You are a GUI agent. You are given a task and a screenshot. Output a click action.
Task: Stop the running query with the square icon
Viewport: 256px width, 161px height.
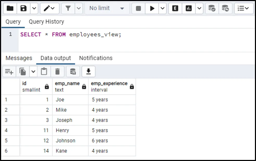tap(138, 8)
